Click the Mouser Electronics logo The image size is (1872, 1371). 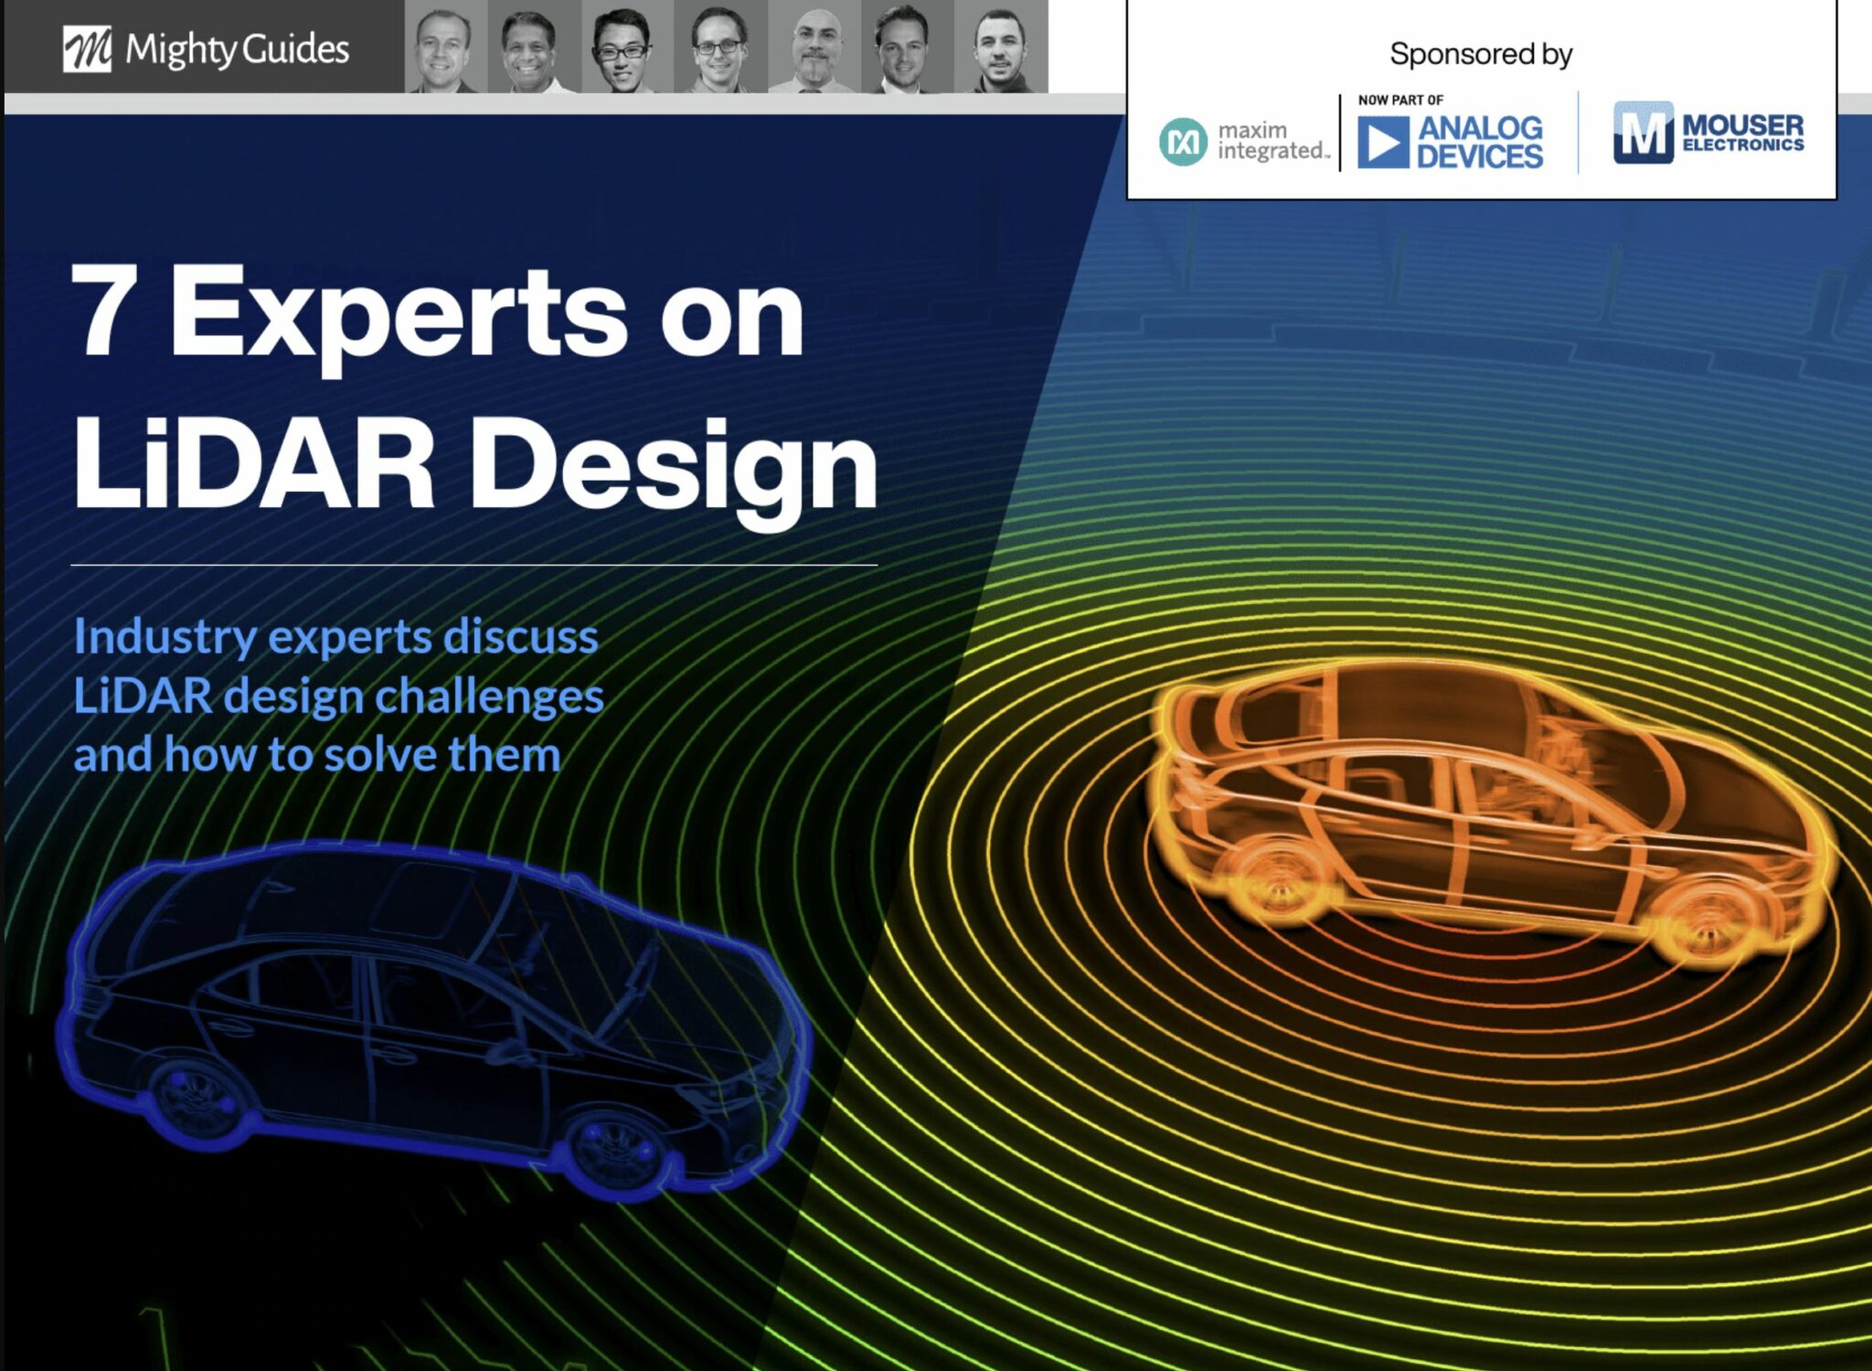[1708, 133]
